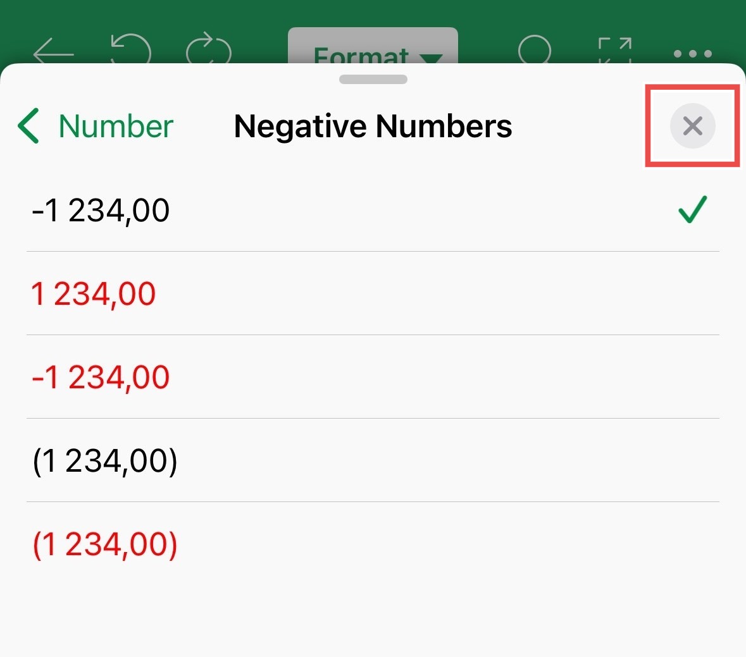Tap the green back chevron beside Number
The width and height of the screenshot is (746, 657).
coord(28,126)
